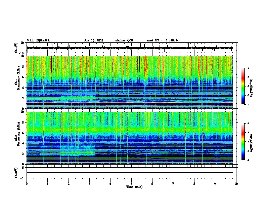The width and height of the screenshot is (266, 206).
Task: Click the ch.1(V) waveform axis label
Action: pyautogui.click(x=16, y=48)
